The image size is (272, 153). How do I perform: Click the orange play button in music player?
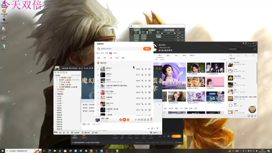pyautogui.click(x=124, y=120)
